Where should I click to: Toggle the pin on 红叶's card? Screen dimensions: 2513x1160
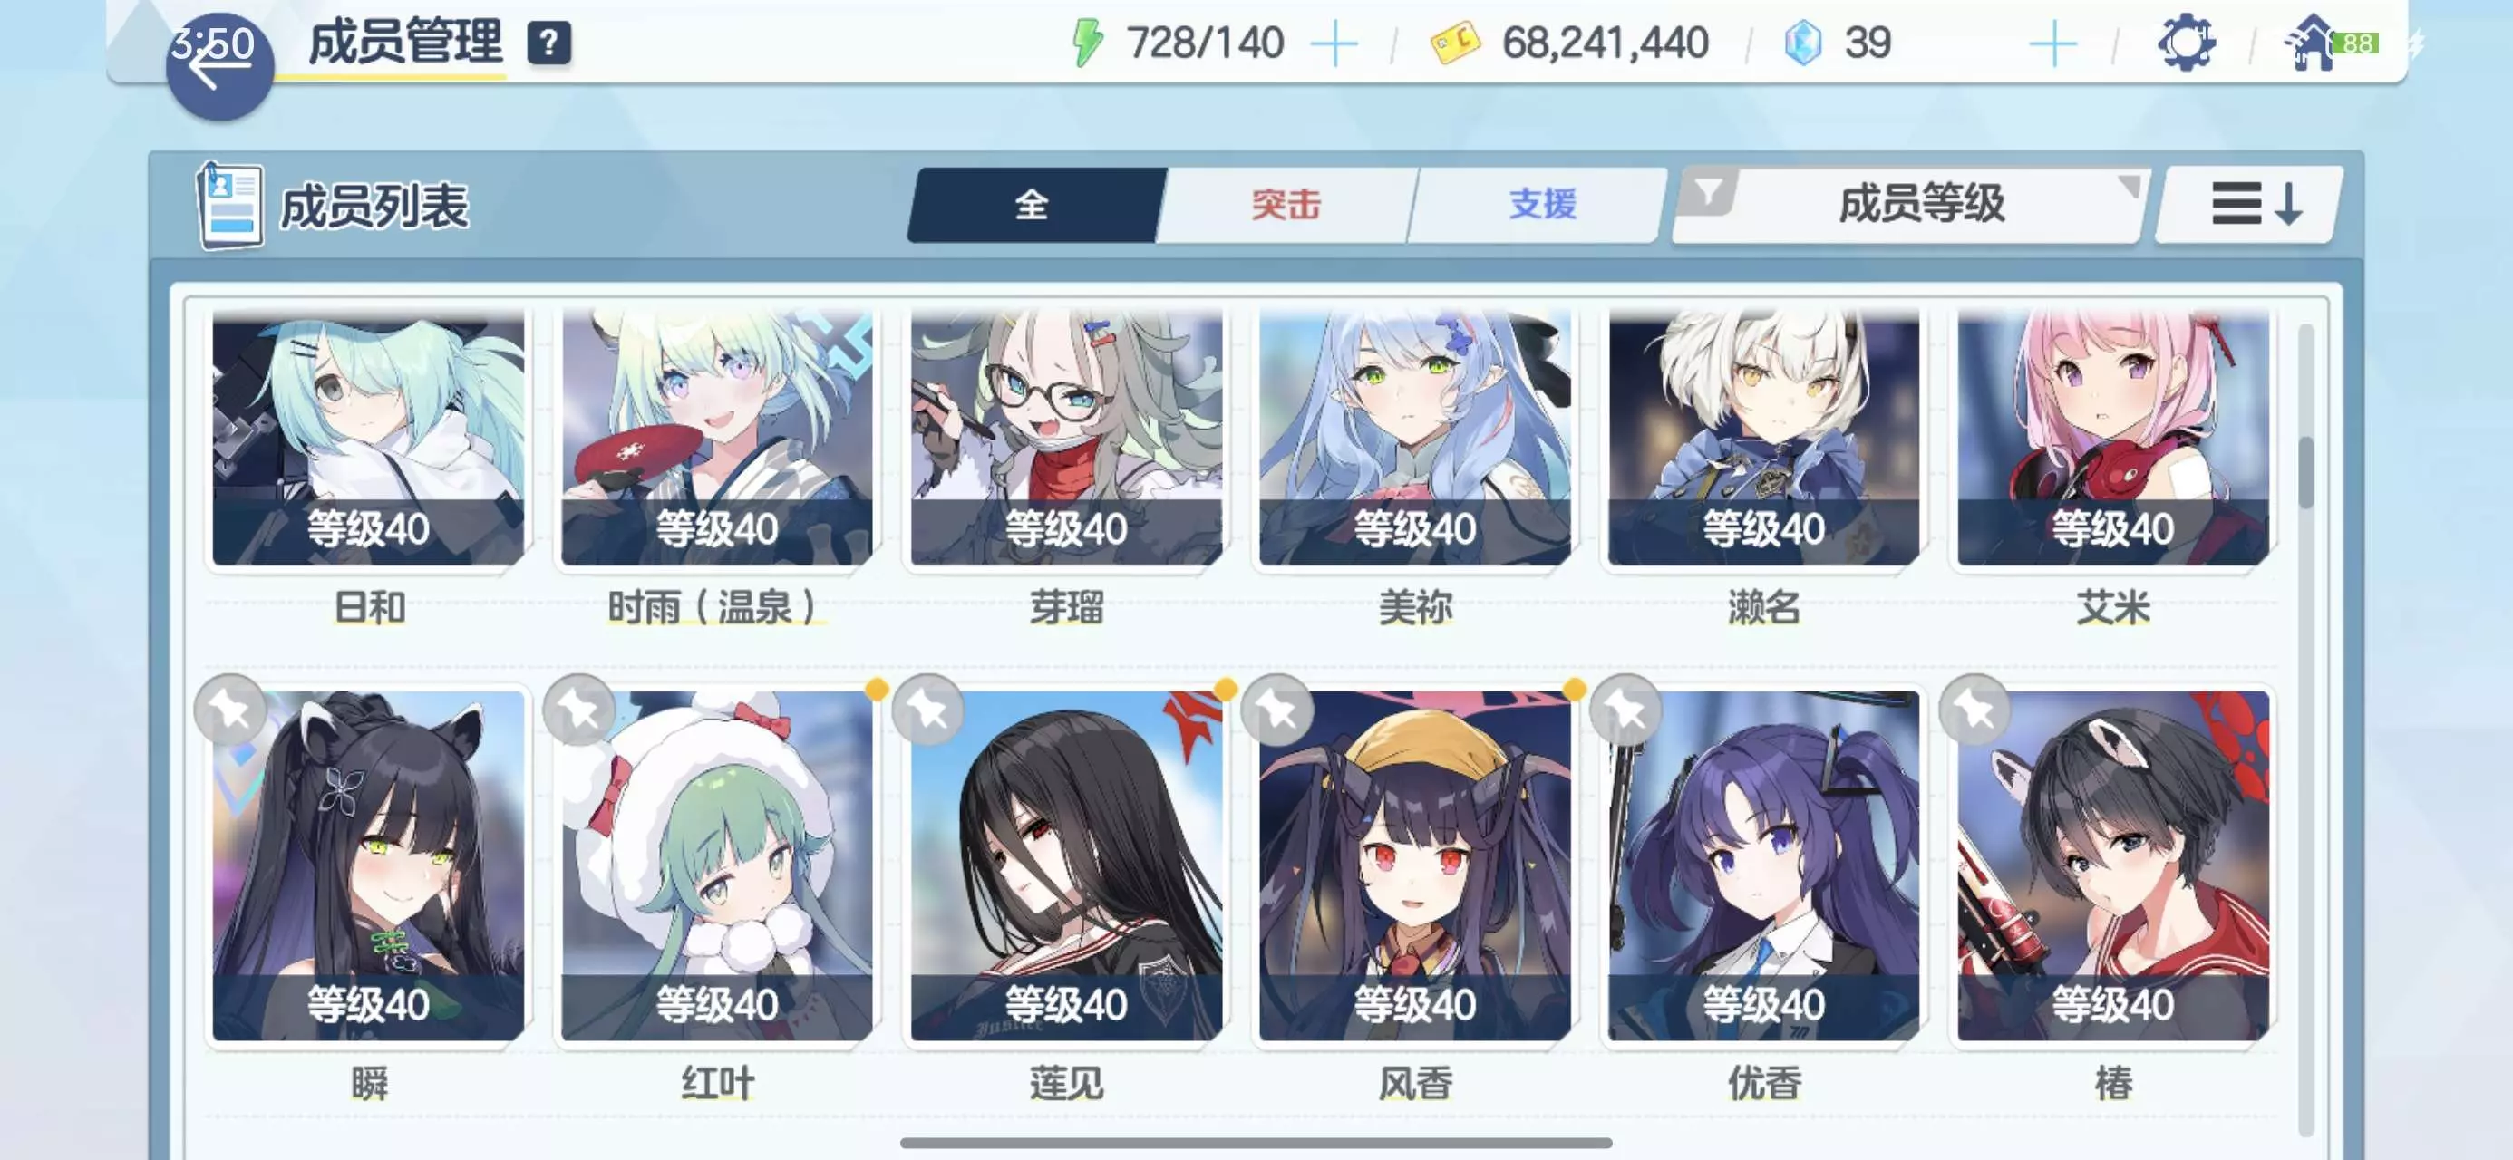point(578,710)
